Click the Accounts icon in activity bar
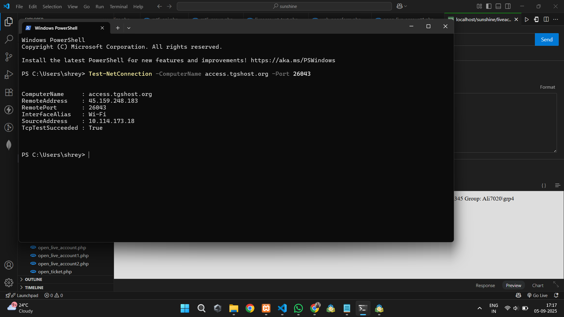Viewport: 564px width, 317px height. click(9, 265)
